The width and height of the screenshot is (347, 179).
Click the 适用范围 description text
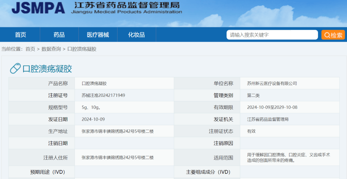[288, 158]
